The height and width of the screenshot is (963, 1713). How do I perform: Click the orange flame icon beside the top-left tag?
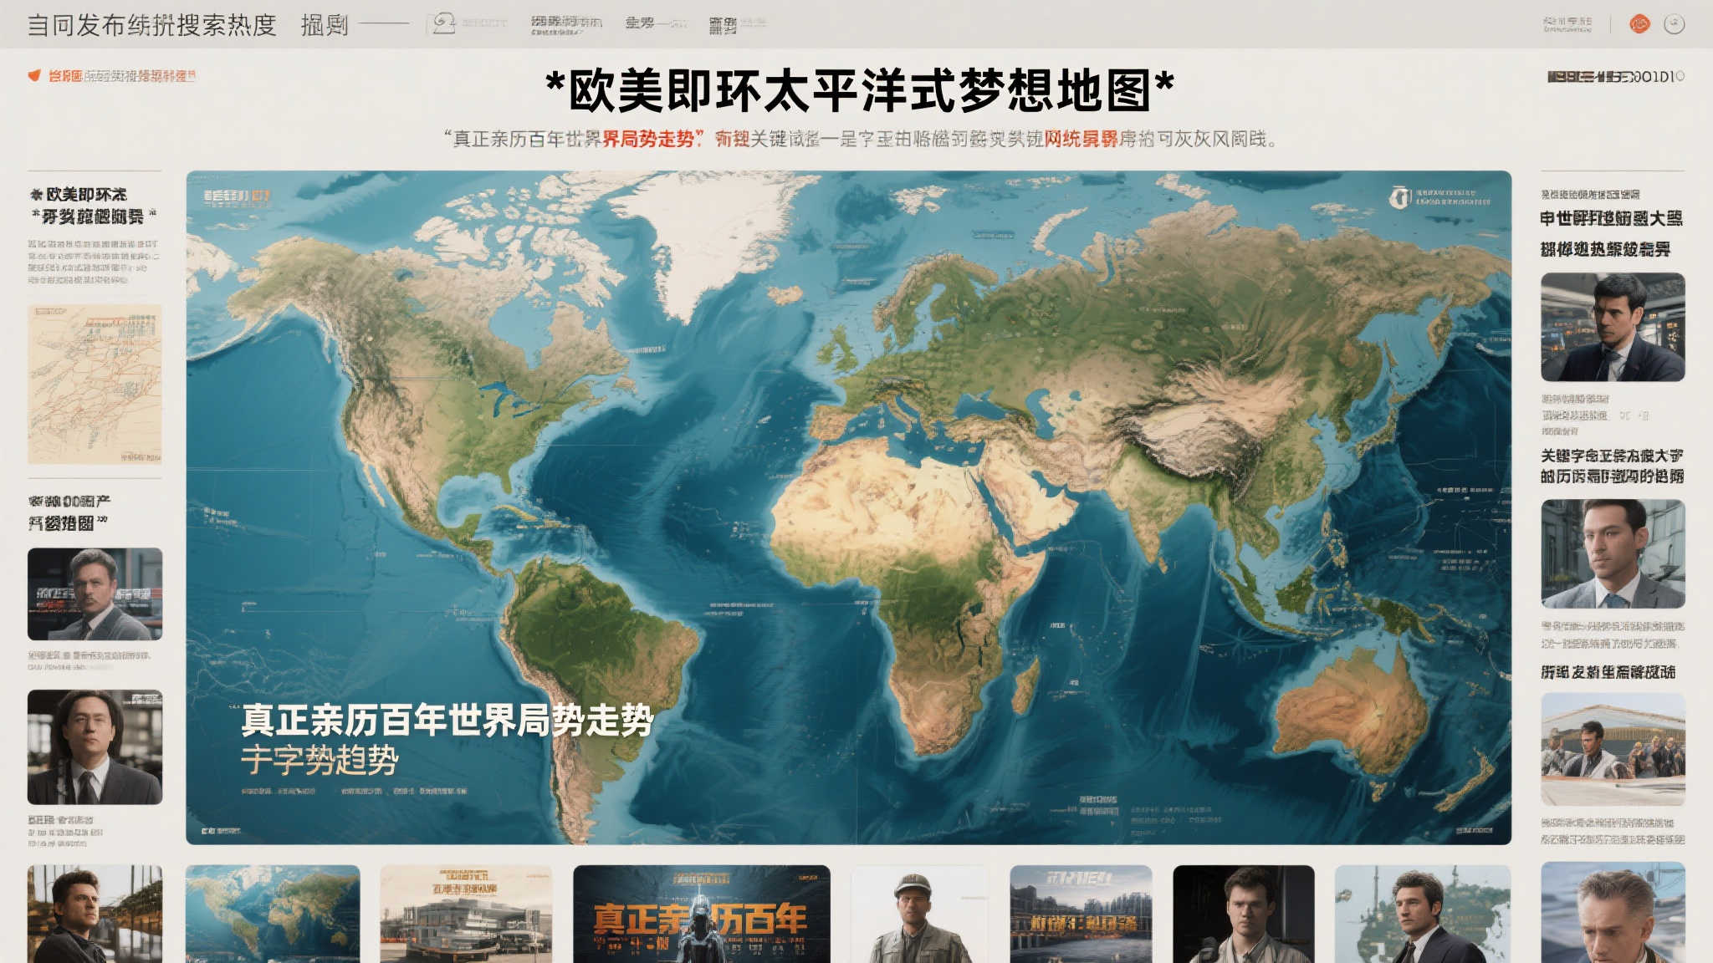click(34, 74)
